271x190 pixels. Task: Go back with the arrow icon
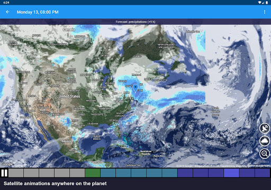(x=7, y=12)
